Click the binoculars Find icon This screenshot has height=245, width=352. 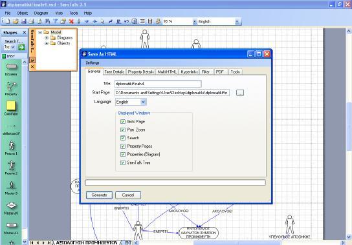coord(47,21)
